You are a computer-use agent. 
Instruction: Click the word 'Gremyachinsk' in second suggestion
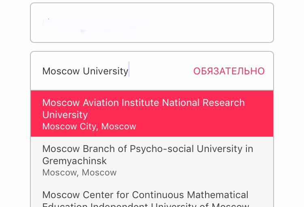pyautogui.click(x=75, y=161)
